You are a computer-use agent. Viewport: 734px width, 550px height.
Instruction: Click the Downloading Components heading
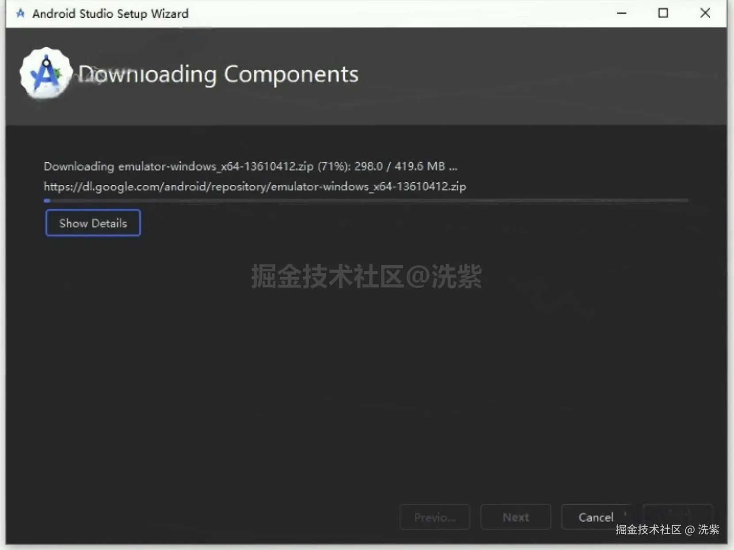pyautogui.click(x=219, y=74)
